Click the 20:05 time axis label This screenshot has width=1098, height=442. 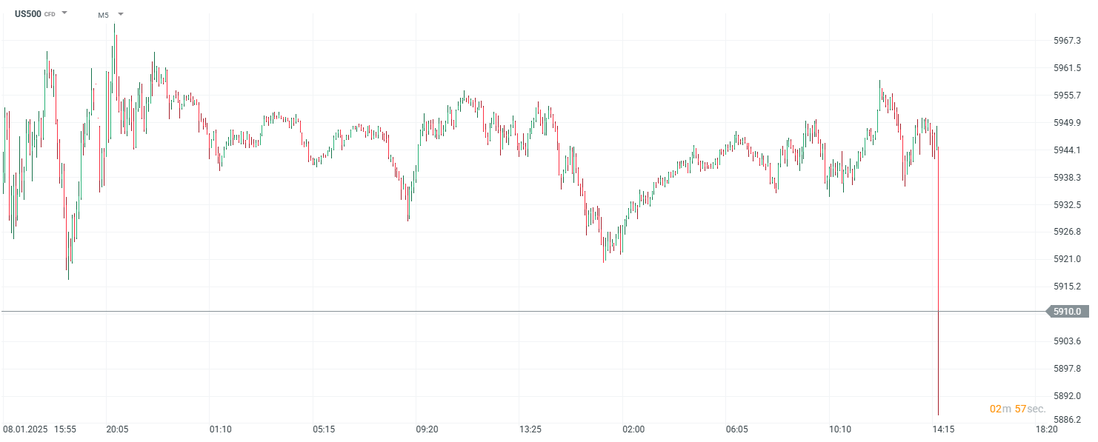tap(117, 429)
